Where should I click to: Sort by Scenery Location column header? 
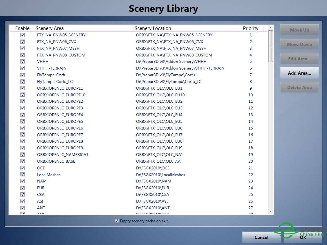[x=153, y=28]
